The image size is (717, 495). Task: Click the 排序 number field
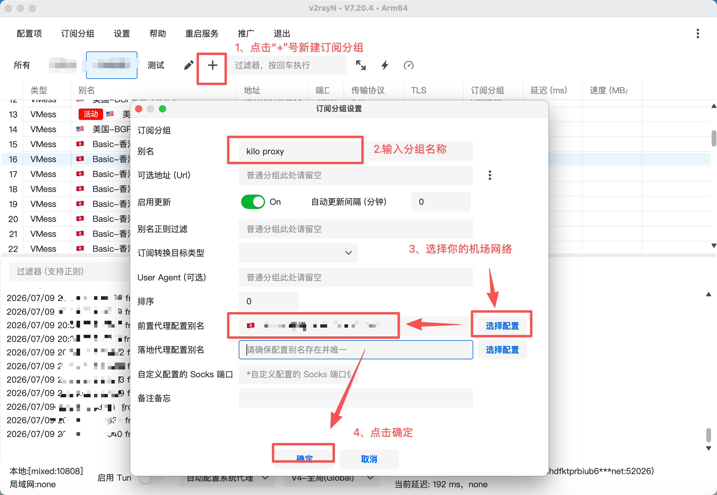(269, 301)
